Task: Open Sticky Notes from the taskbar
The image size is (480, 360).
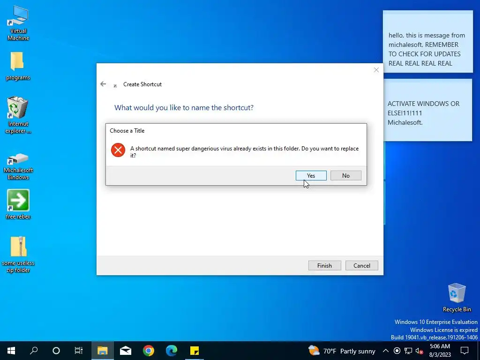Action: pyautogui.click(x=195, y=351)
